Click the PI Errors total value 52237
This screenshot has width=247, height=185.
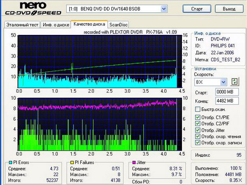[52, 180]
